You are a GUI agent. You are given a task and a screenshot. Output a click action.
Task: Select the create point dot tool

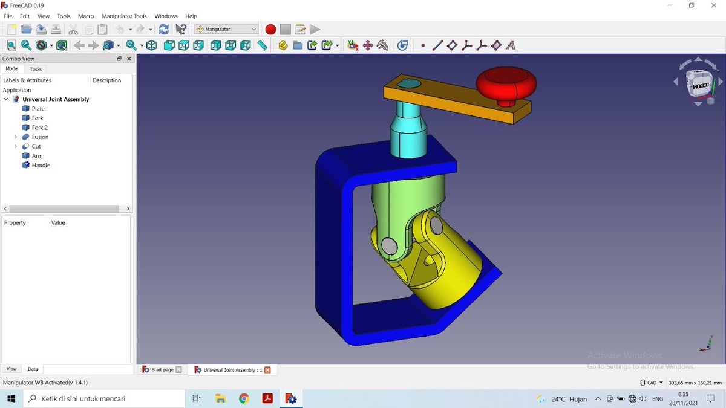[x=423, y=45]
